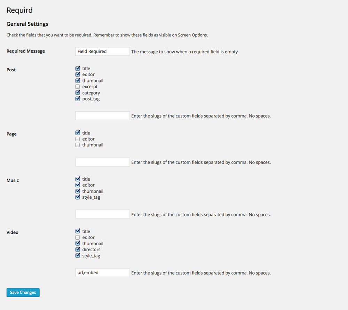Click the Video custom fields input containing url,embed
The width and height of the screenshot is (348, 310).
click(x=103, y=272)
